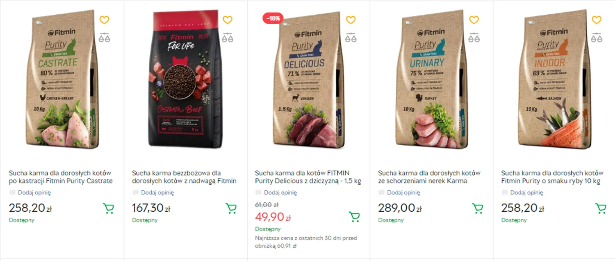Add Purity Indoor salmon to cart
Viewport: 615px width, 261px height.
click(600, 208)
